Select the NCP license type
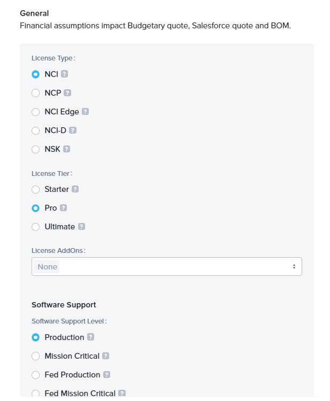 pyautogui.click(x=36, y=93)
